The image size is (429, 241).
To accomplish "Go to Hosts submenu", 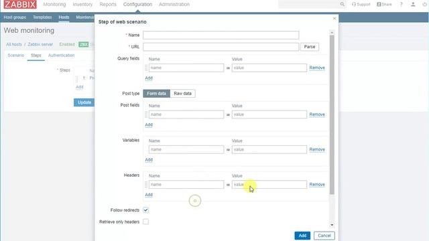I will click(x=64, y=17).
